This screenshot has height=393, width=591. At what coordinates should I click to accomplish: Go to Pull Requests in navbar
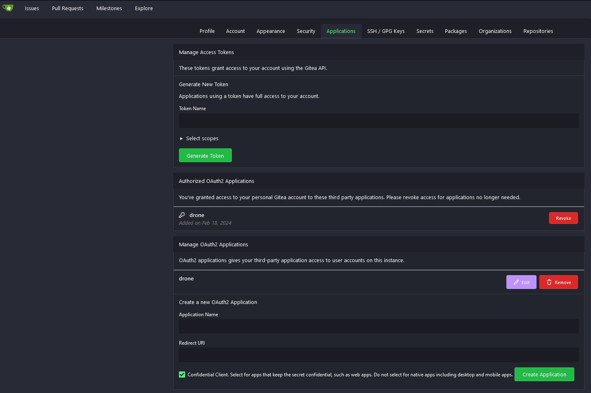[x=68, y=9]
